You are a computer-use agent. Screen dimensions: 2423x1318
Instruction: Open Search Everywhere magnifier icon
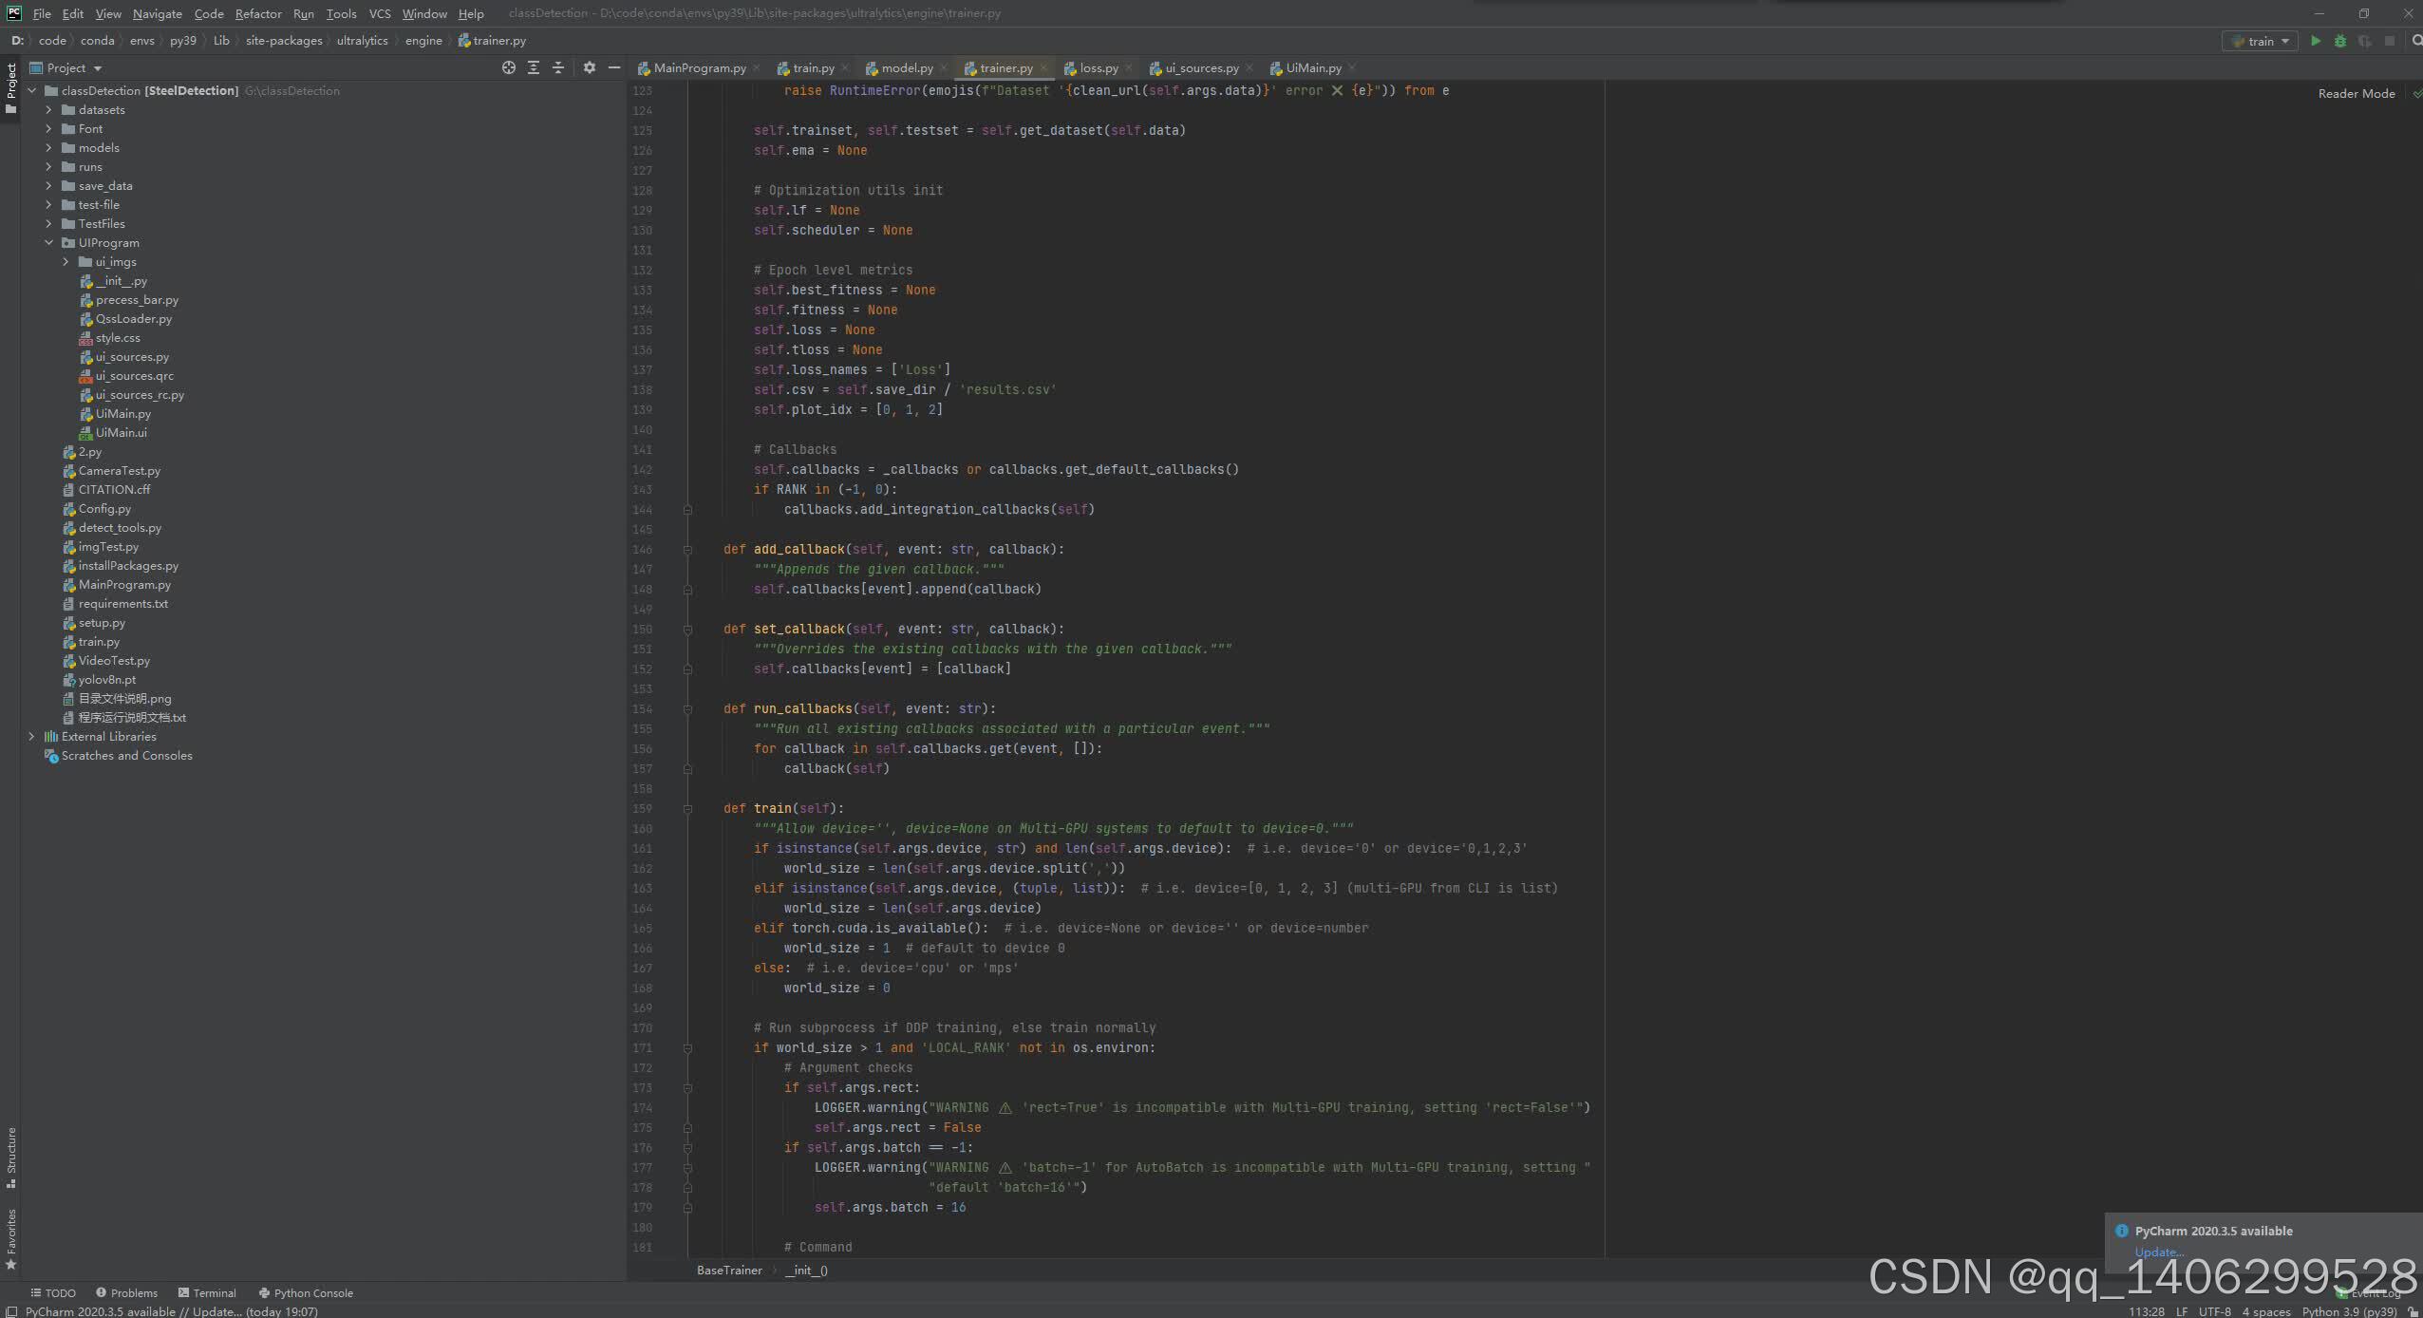click(2416, 41)
